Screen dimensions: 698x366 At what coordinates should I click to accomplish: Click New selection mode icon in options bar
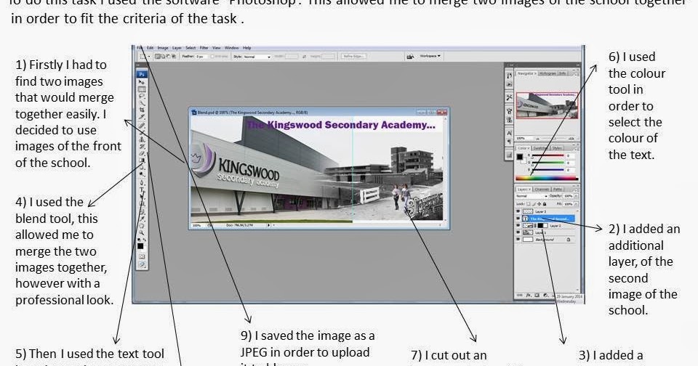click(158, 57)
